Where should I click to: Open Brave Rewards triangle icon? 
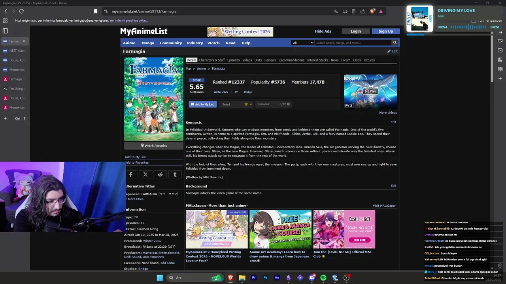(x=381, y=11)
